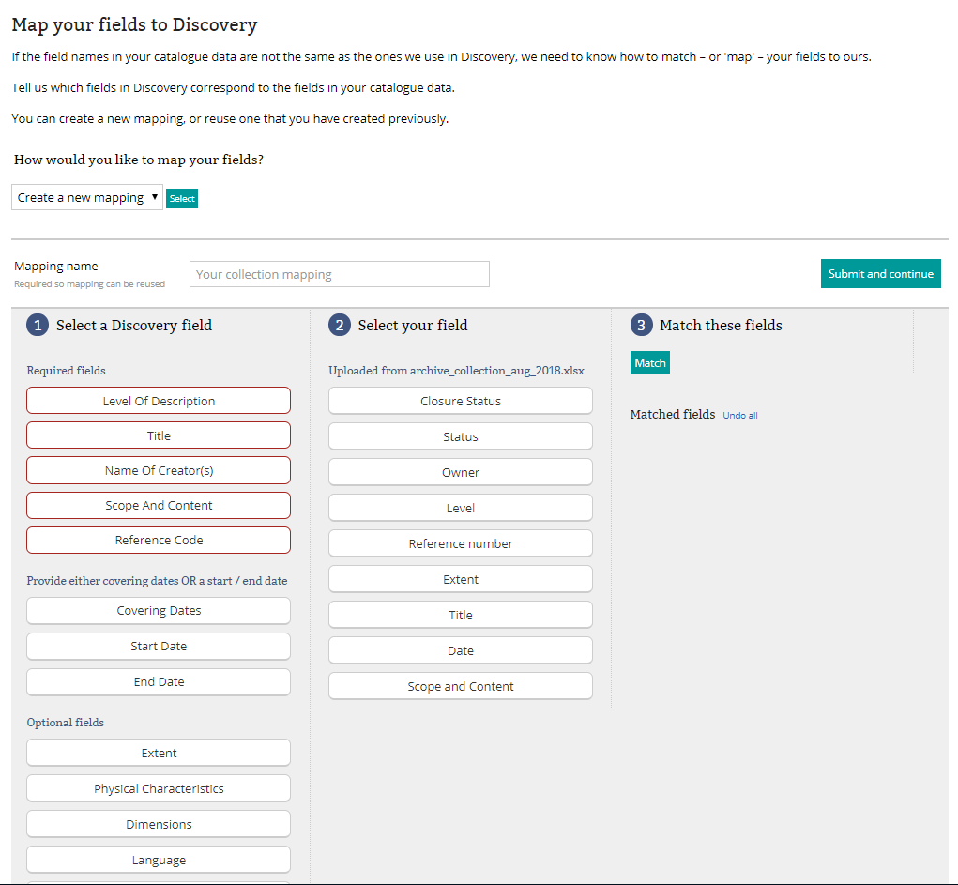Screen dimensions: 958x885
Task: Select Reference Code field
Action: (159, 541)
